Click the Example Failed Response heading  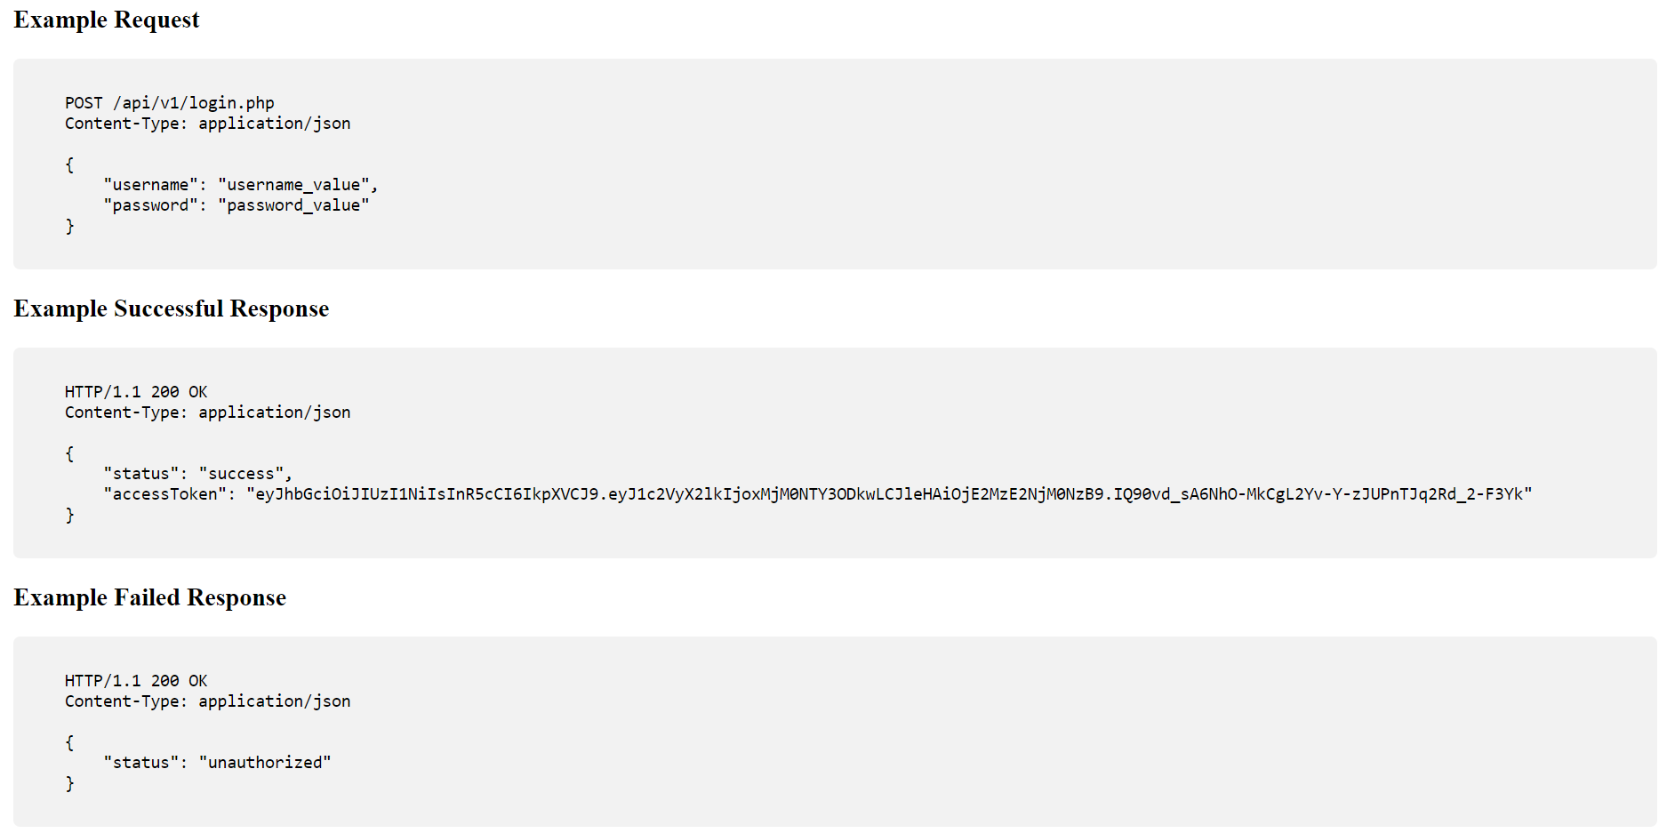[x=150, y=597]
